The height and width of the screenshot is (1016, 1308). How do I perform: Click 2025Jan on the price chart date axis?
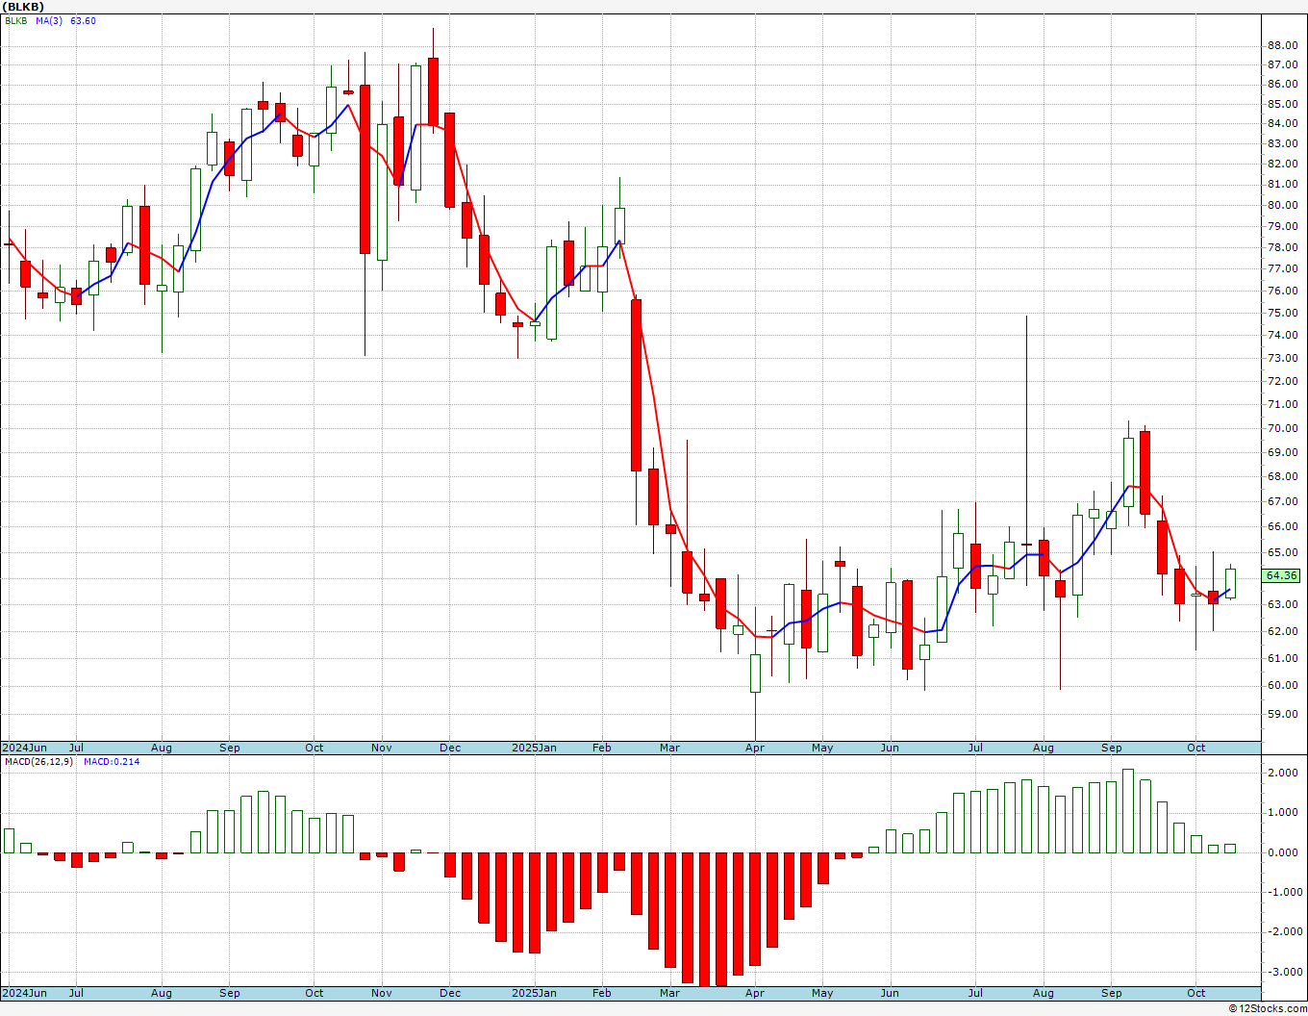(x=534, y=748)
